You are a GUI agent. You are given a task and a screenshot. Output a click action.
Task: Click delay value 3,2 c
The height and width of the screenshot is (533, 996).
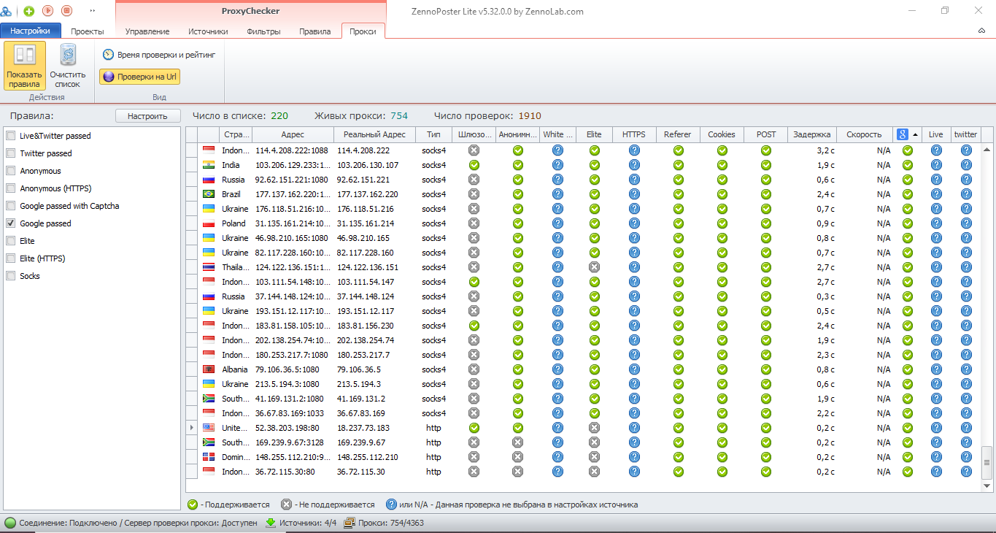(825, 150)
